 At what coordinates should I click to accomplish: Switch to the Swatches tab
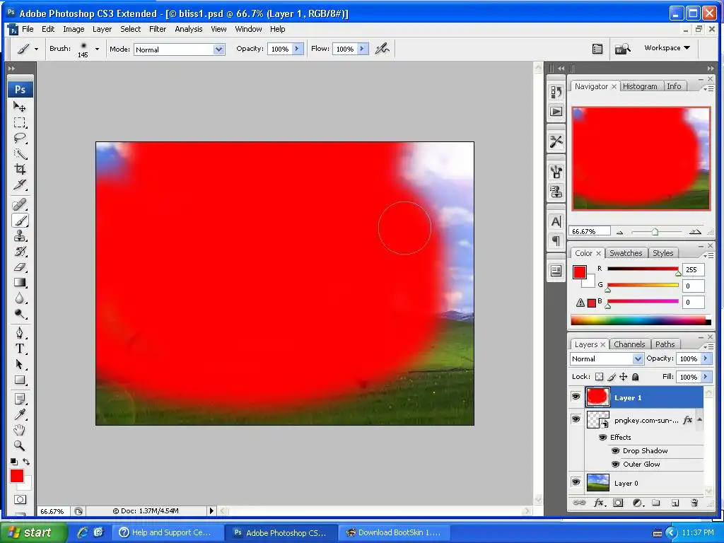pos(626,253)
